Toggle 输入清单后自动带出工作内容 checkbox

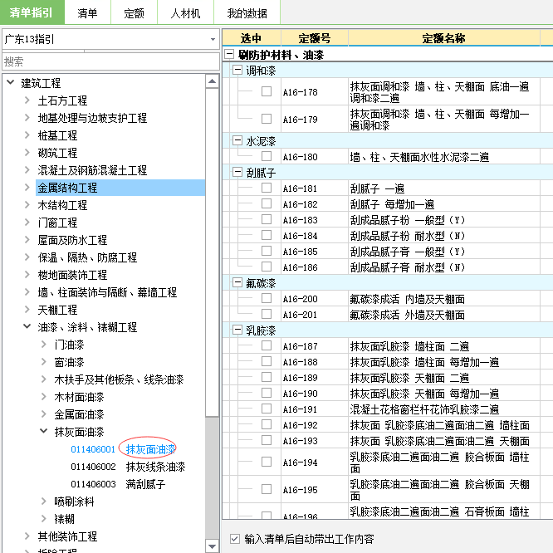tap(235, 539)
